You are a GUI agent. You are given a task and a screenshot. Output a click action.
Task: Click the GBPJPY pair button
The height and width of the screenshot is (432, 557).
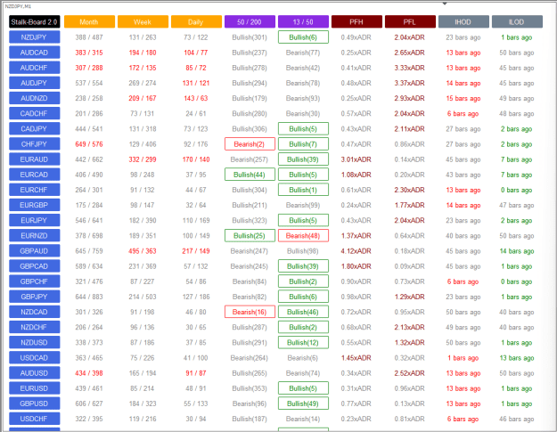point(35,297)
